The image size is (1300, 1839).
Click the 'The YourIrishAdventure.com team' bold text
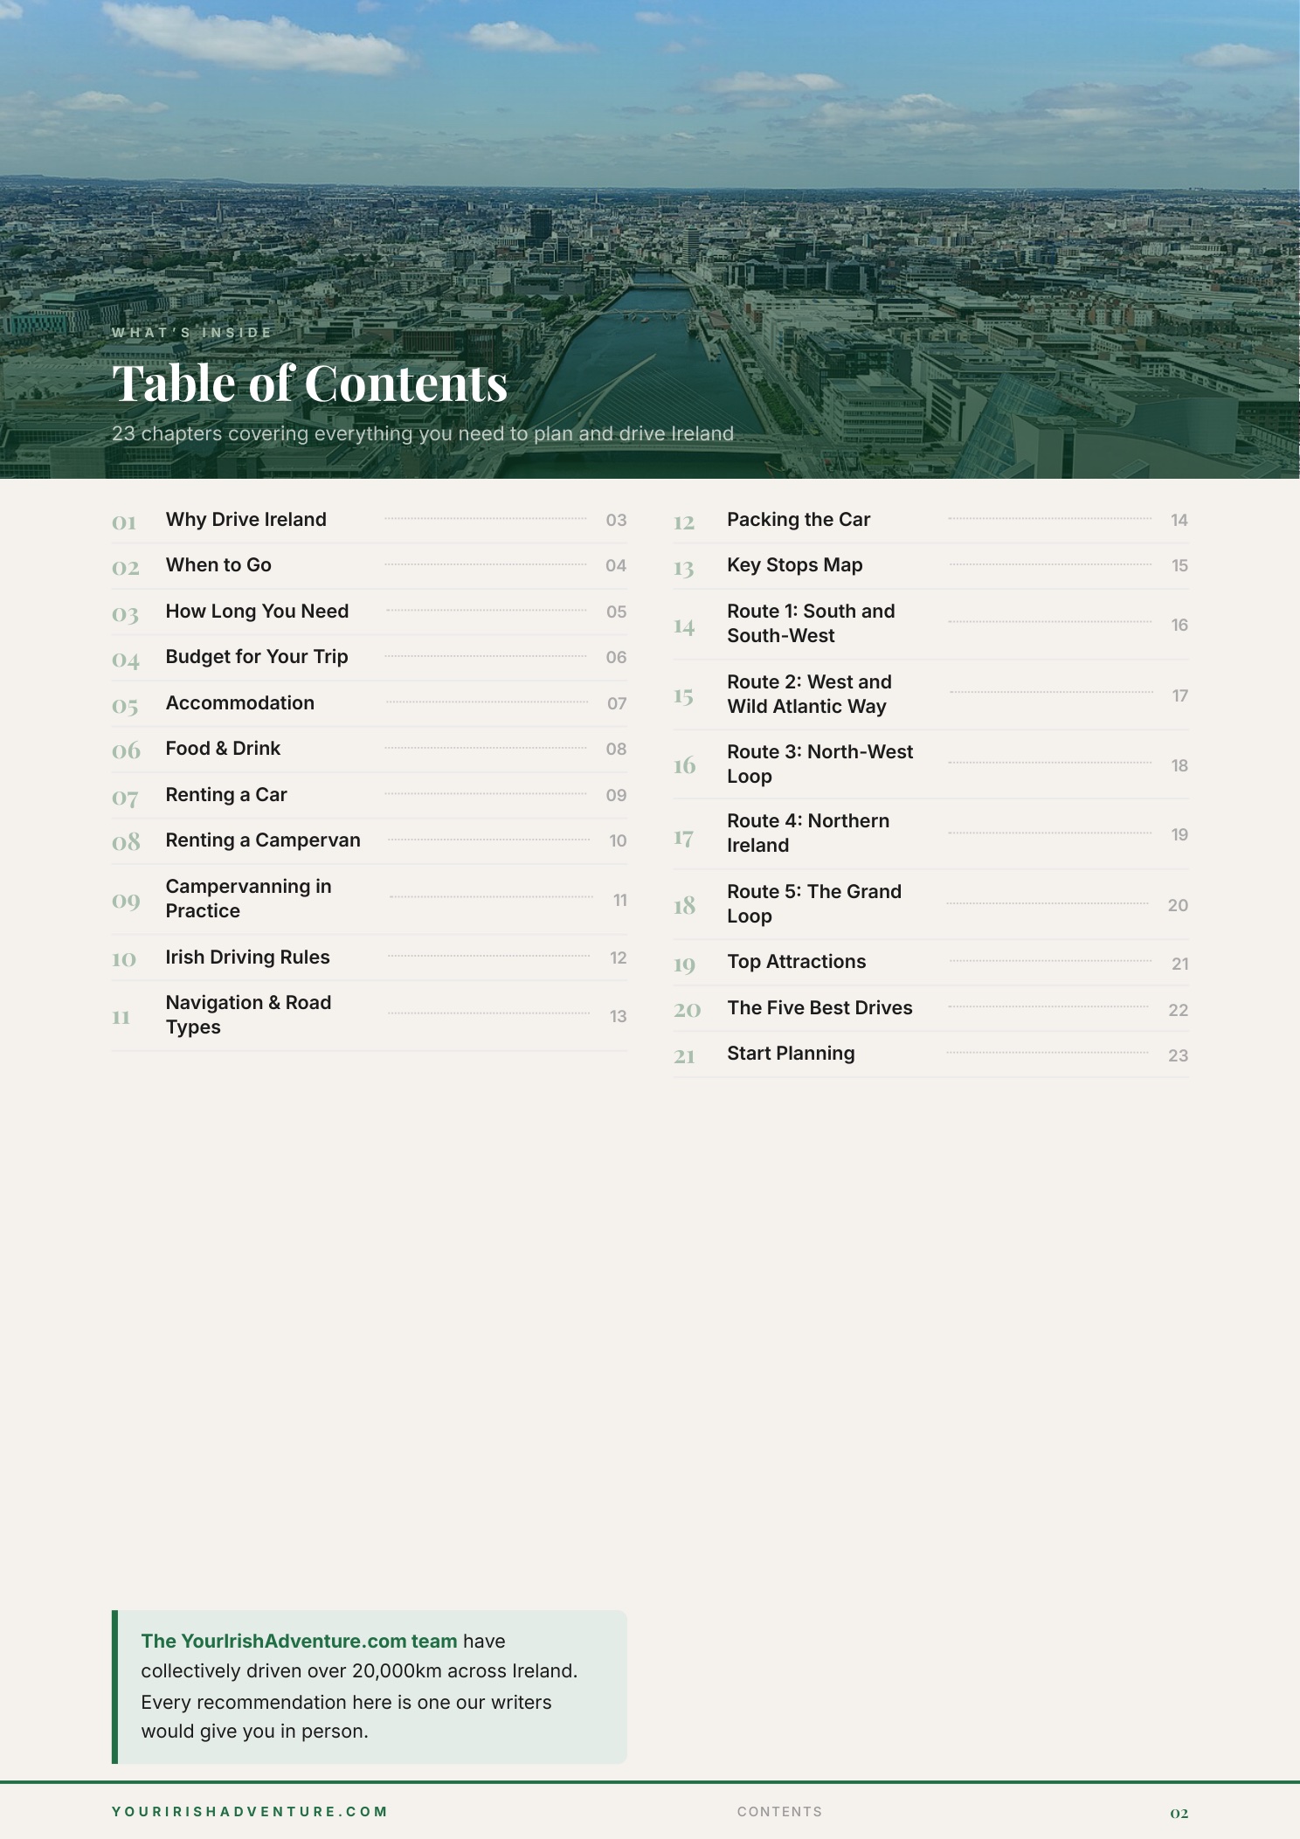click(x=299, y=1641)
